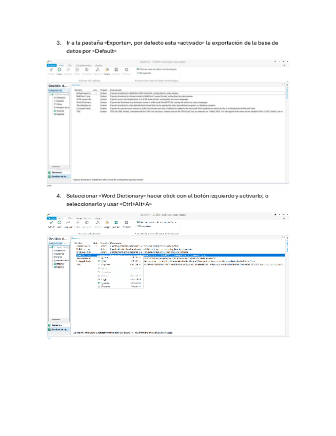Viewport: 336px width, 436px height.
Task: Collapse the root tree node in upper screenshot
Action: click(x=50, y=94)
